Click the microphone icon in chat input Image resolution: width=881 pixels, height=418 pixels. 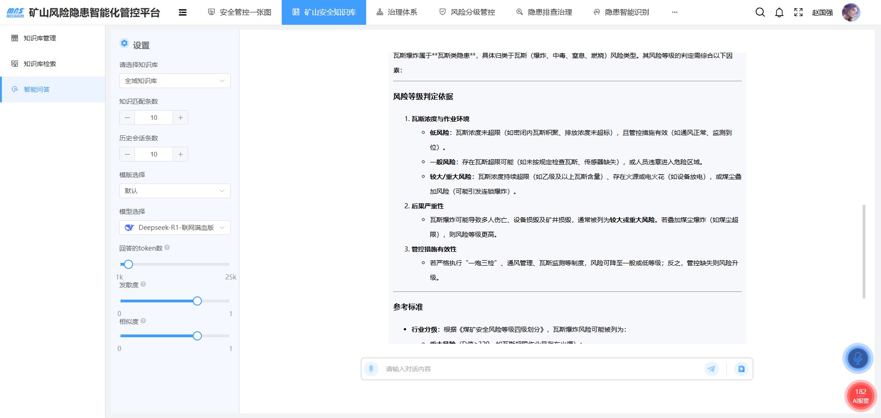[371, 369]
